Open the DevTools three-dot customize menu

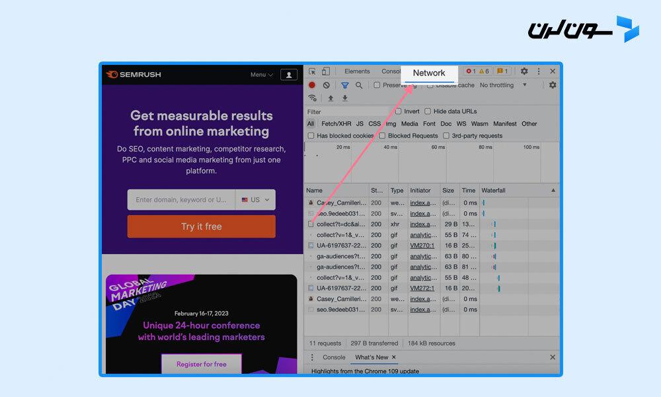pos(539,71)
